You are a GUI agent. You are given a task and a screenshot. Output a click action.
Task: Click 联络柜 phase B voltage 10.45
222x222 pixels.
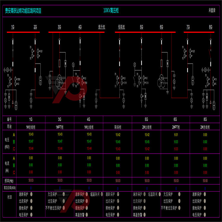pyautogui.click(x=118, y=142)
